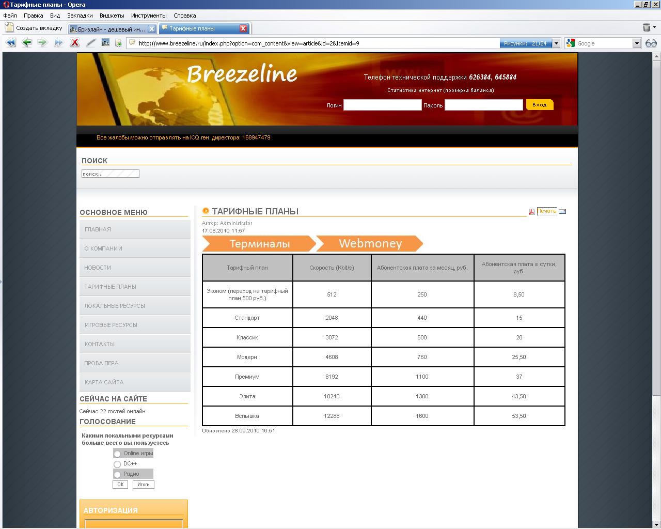Click the Opera logo in the title bar
661x529 pixels.
6,5
